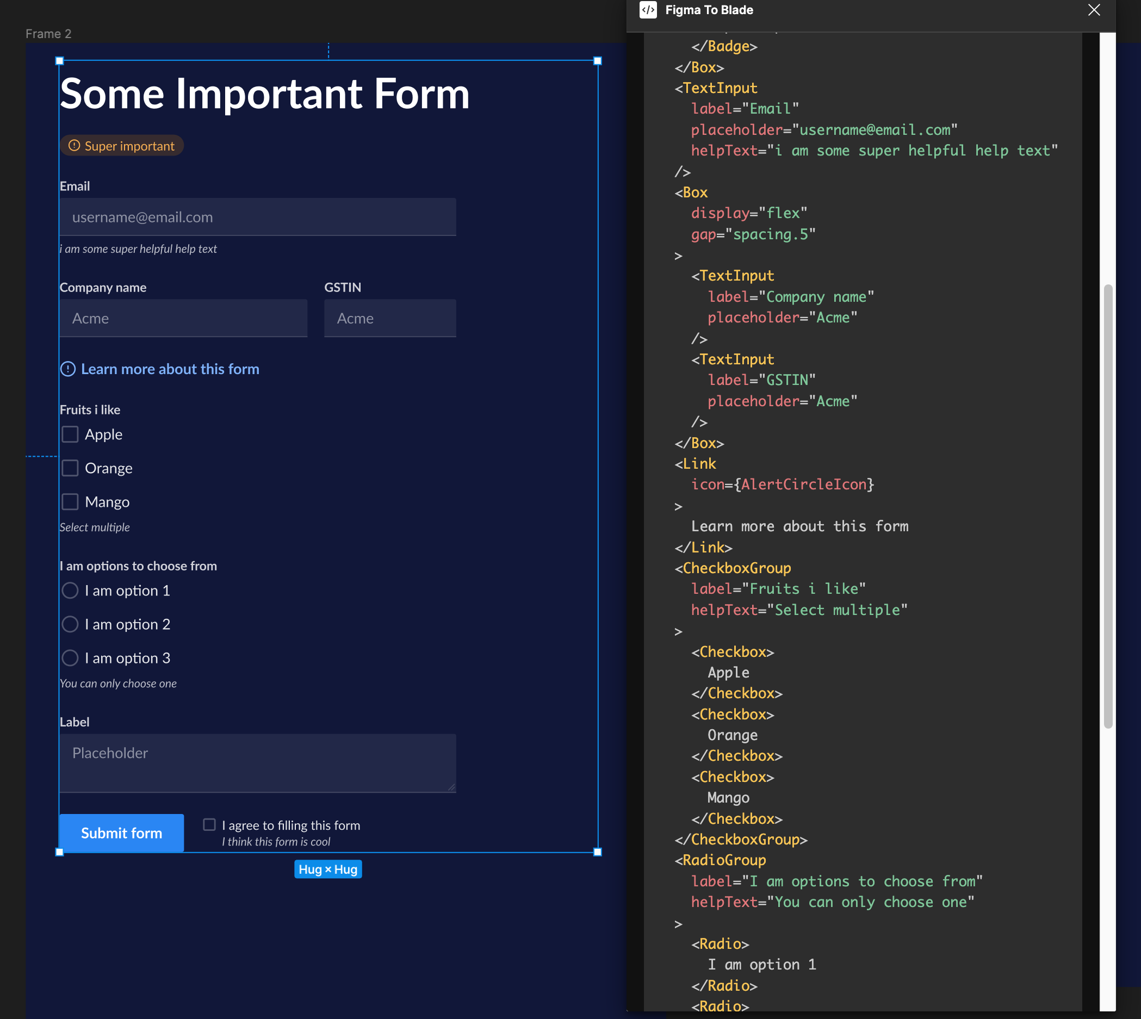Screen dimensions: 1141x1019
Task: Choose radio button I am option 3
Action: pos(70,658)
